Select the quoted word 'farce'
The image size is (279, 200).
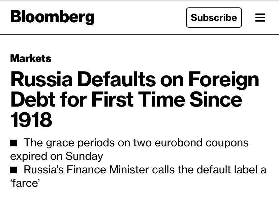[x=25, y=183]
